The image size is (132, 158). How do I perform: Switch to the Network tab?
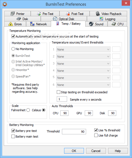tap(39, 24)
